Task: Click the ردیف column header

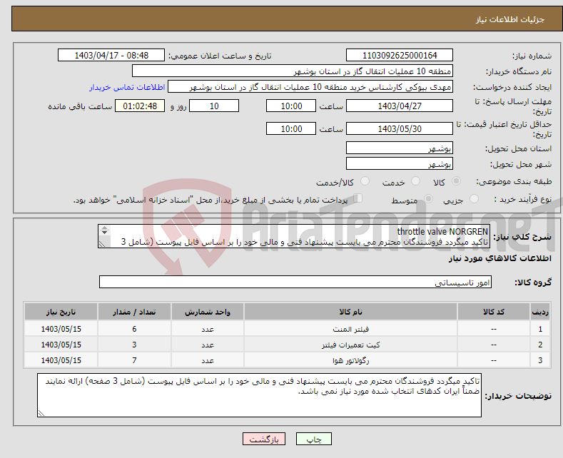Action: [x=540, y=312]
